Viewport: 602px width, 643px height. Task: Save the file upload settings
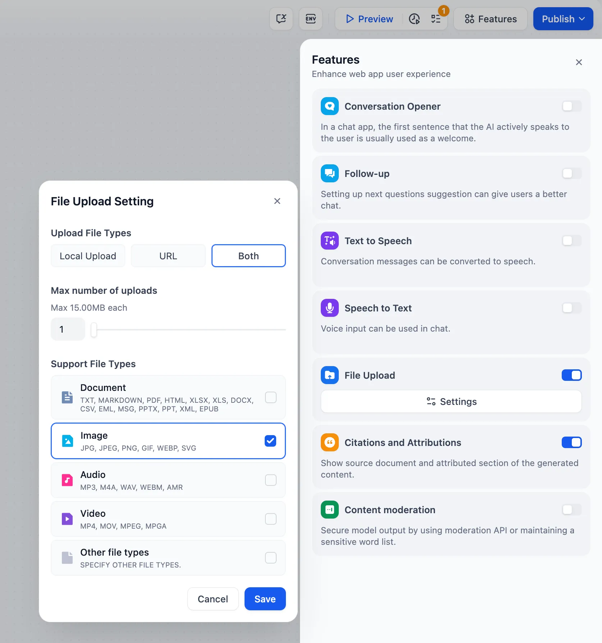point(265,599)
